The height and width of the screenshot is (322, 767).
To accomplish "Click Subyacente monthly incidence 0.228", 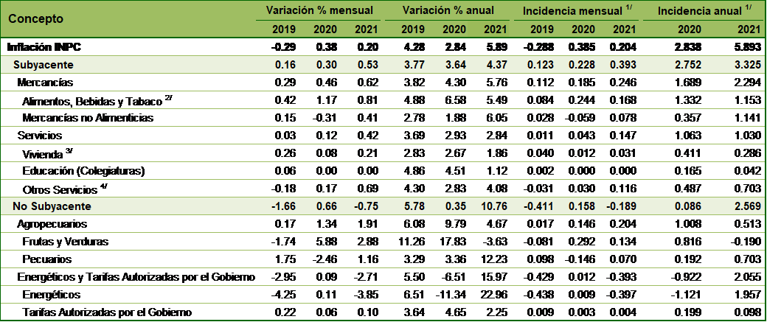I will 582,65.
